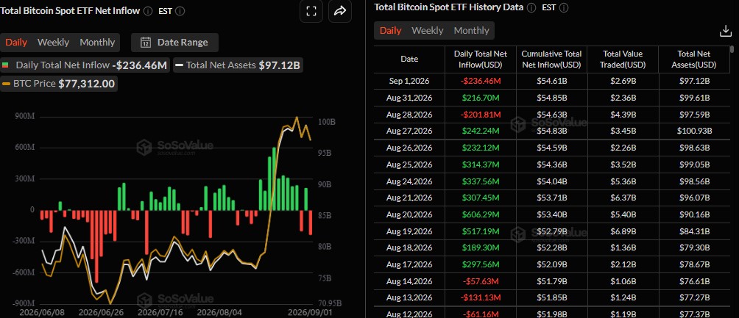
Task: Download the ETF history data
Action: coord(725,31)
